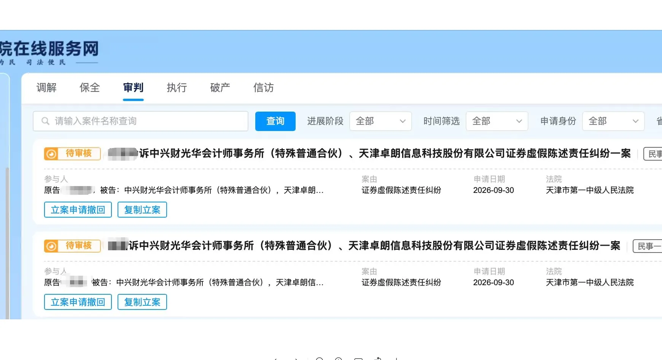
Task: Click 复制立案 in the second case
Action: [x=142, y=302]
